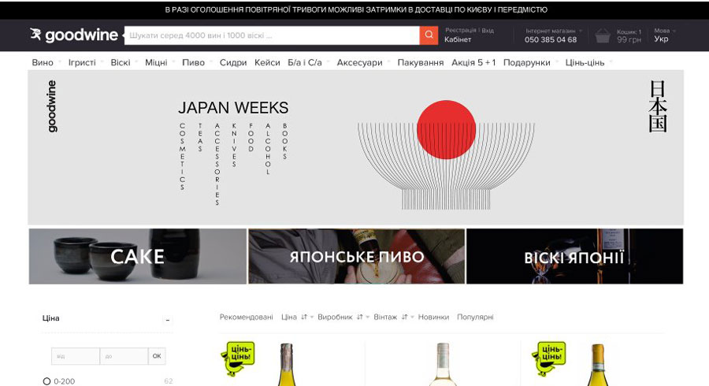Screen dimensions: 709x386
Task: Open the САКЕ banner tile
Action: (137, 256)
